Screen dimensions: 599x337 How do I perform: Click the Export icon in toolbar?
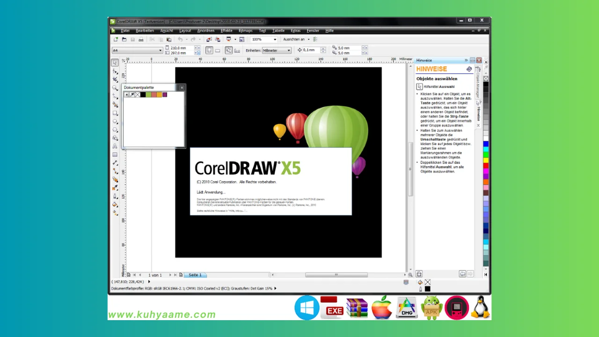point(218,39)
